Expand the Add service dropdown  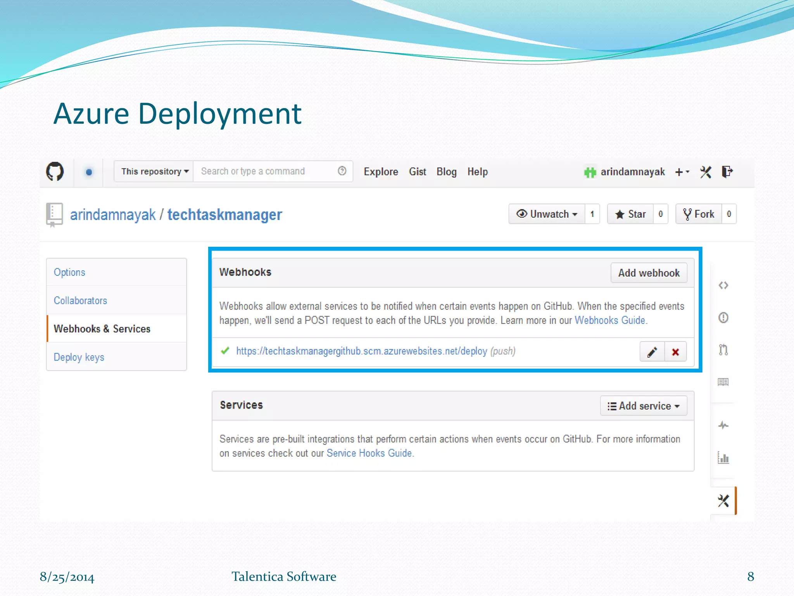pyautogui.click(x=644, y=406)
